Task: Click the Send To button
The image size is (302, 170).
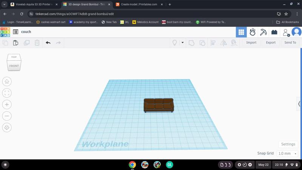Action: (290, 43)
